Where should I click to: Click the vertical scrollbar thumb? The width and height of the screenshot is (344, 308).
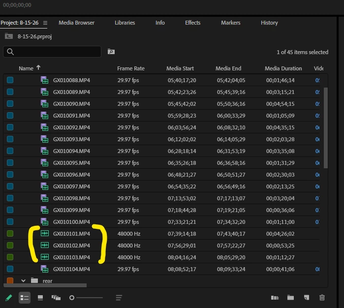tap(326, 128)
